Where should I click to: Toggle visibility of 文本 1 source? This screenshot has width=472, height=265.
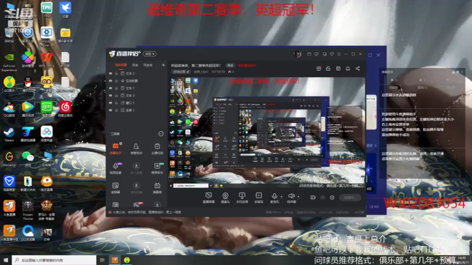[x=110, y=88]
